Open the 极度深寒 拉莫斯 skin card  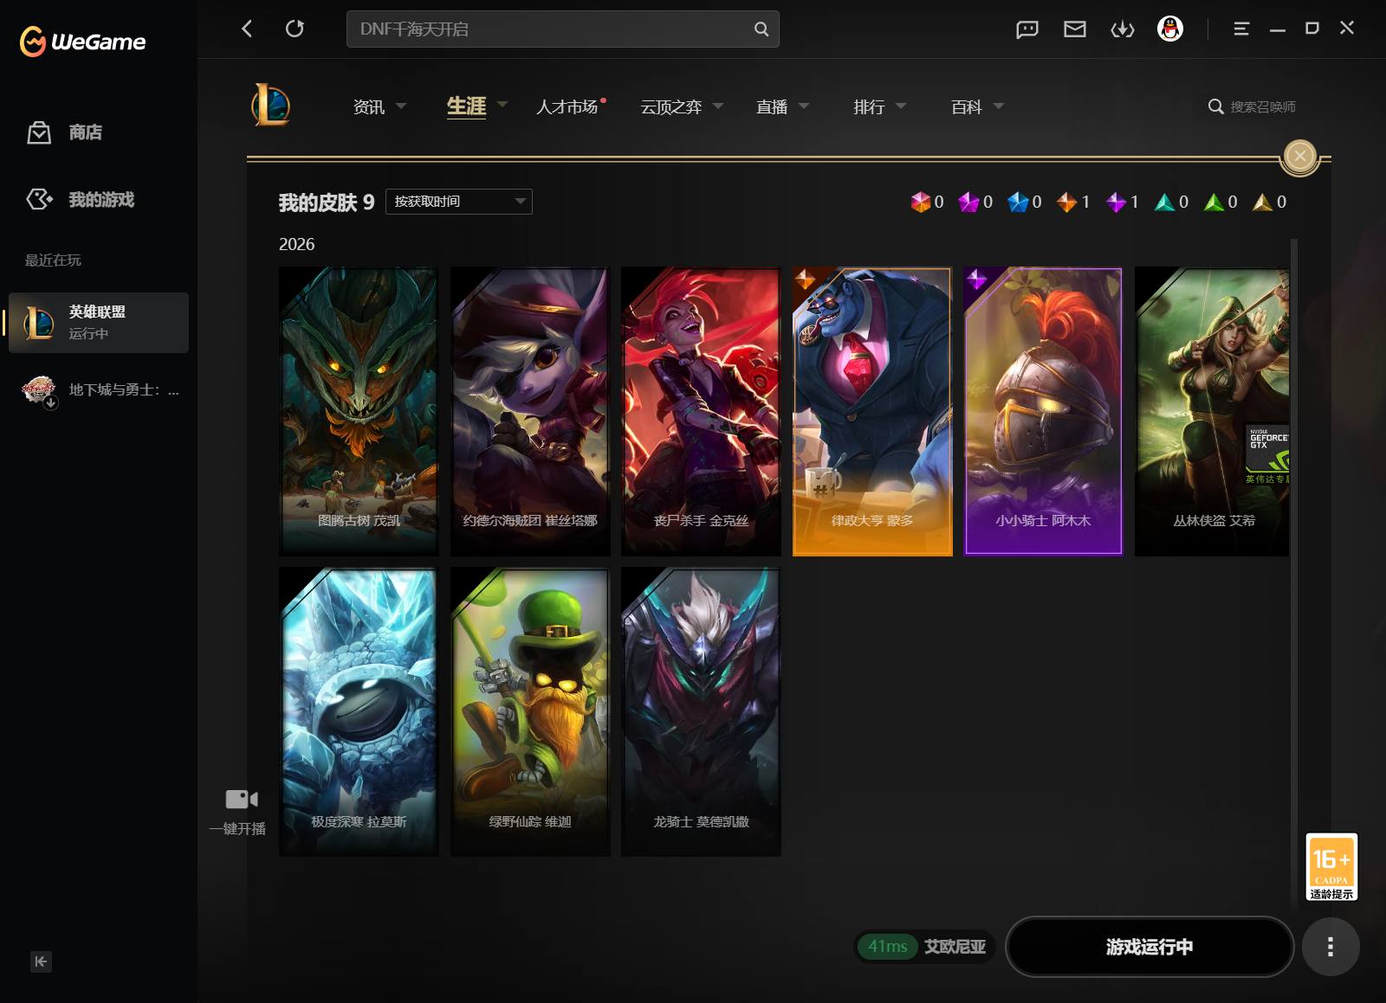tap(359, 712)
